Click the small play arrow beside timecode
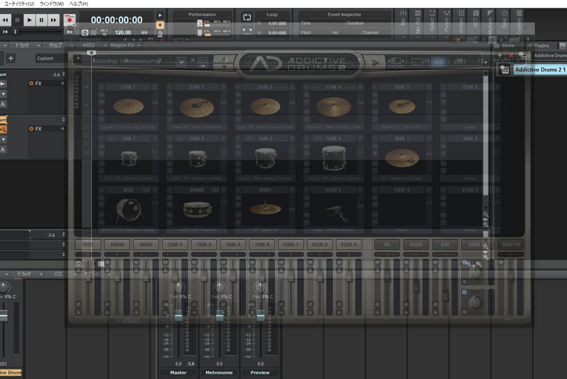The image size is (567, 379). [x=160, y=15]
